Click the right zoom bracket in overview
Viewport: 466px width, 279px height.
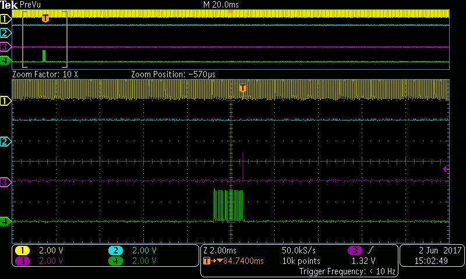pos(65,40)
